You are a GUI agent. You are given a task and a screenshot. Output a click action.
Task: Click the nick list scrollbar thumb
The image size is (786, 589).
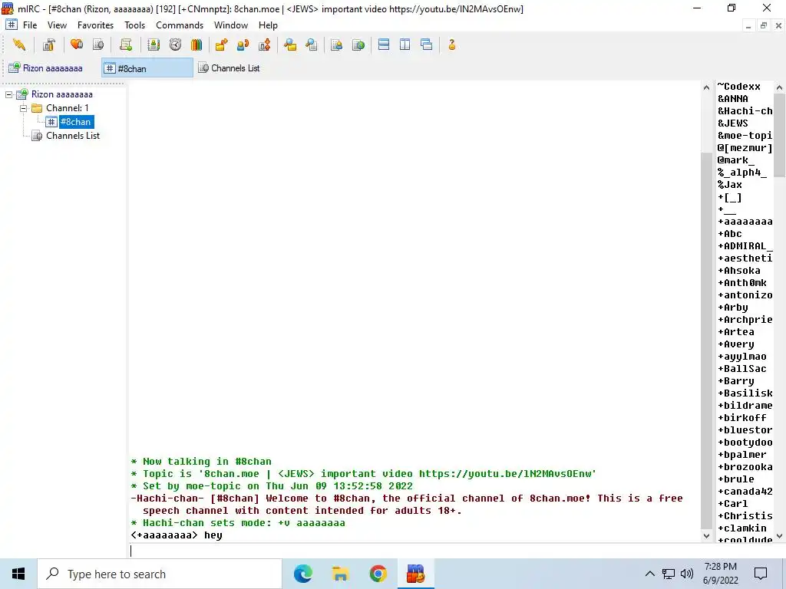(x=779, y=135)
